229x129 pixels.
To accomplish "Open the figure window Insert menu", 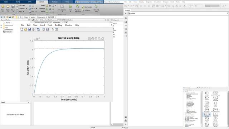I will (x=42, y=25).
